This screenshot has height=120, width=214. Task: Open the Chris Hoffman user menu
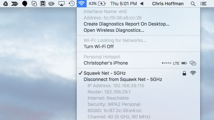pos(168,4)
